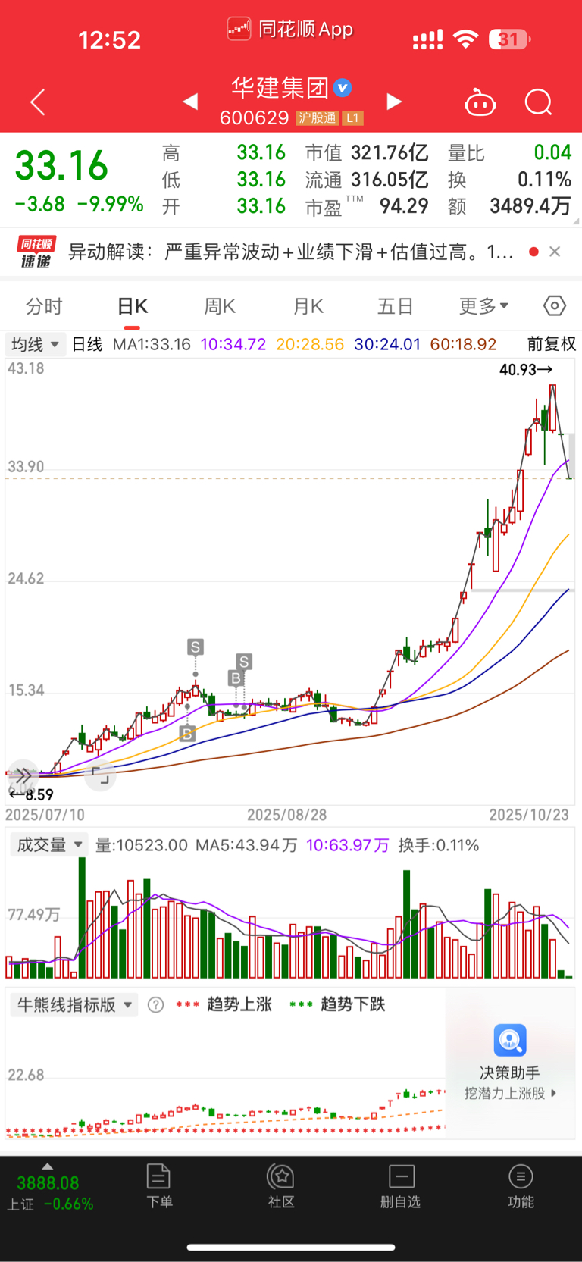Open the robot AI assistant icon
This screenshot has width=582, height=1262.
pos(480,102)
